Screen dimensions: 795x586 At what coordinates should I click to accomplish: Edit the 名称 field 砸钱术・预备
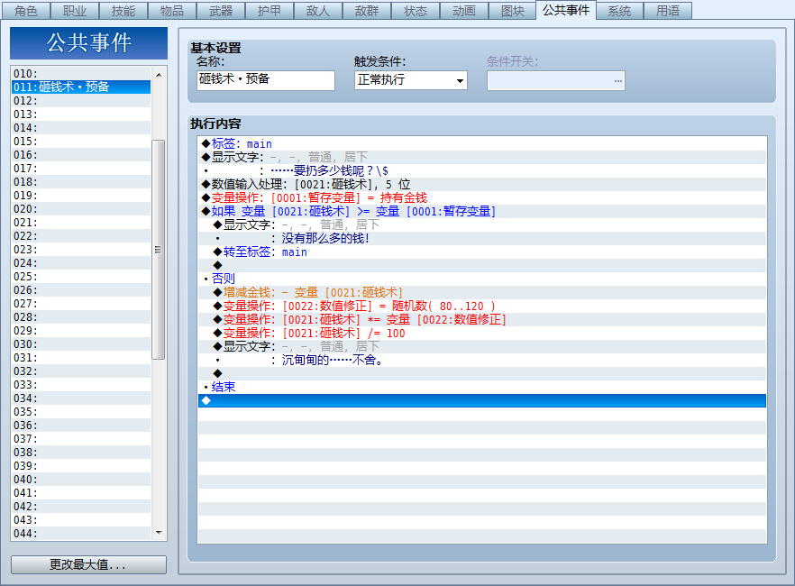(x=266, y=80)
